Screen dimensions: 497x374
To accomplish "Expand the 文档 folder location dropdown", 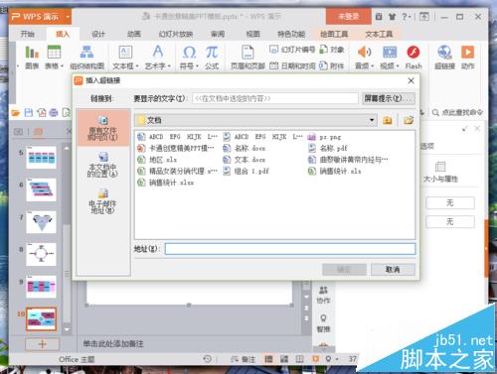I will click(x=372, y=120).
